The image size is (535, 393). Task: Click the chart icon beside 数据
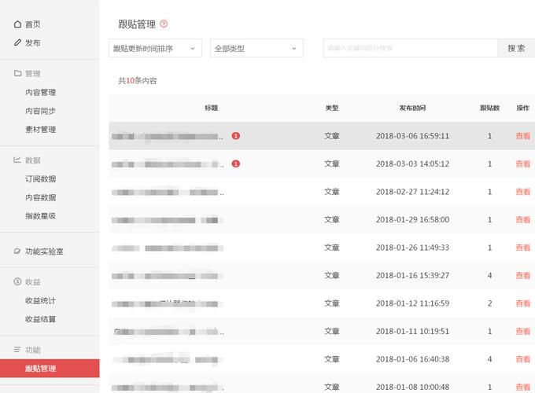pyautogui.click(x=17, y=160)
